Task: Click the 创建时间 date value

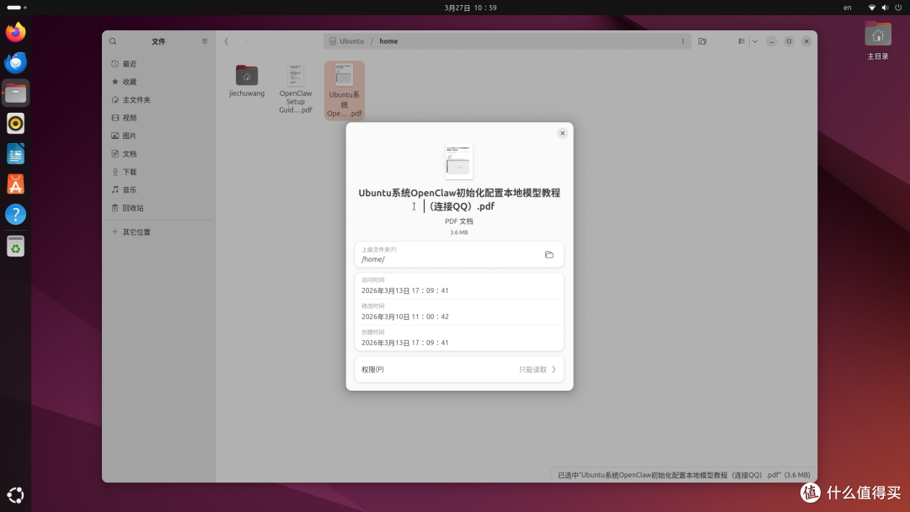Action: [x=404, y=343]
